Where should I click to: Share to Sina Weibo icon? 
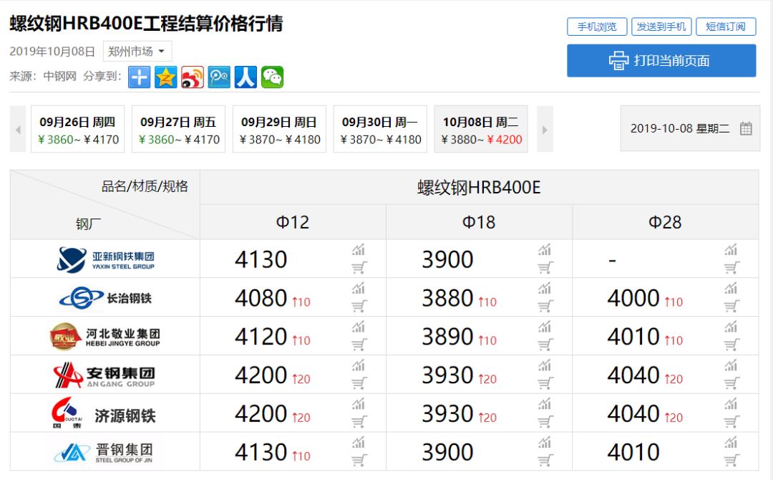click(x=193, y=77)
